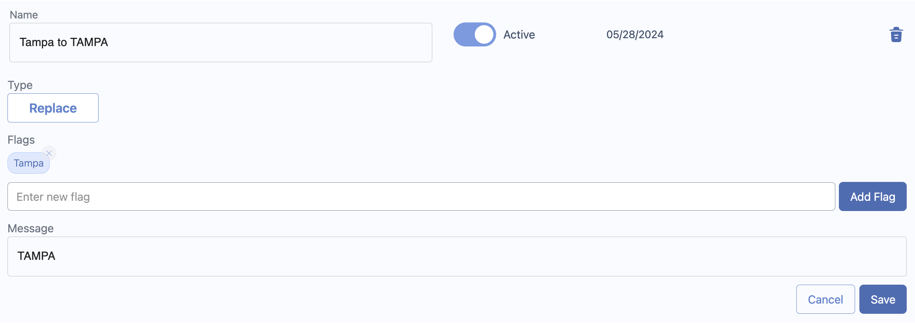Save the rule changes
Viewport: 915px width, 326px height.
[x=883, y=299]
